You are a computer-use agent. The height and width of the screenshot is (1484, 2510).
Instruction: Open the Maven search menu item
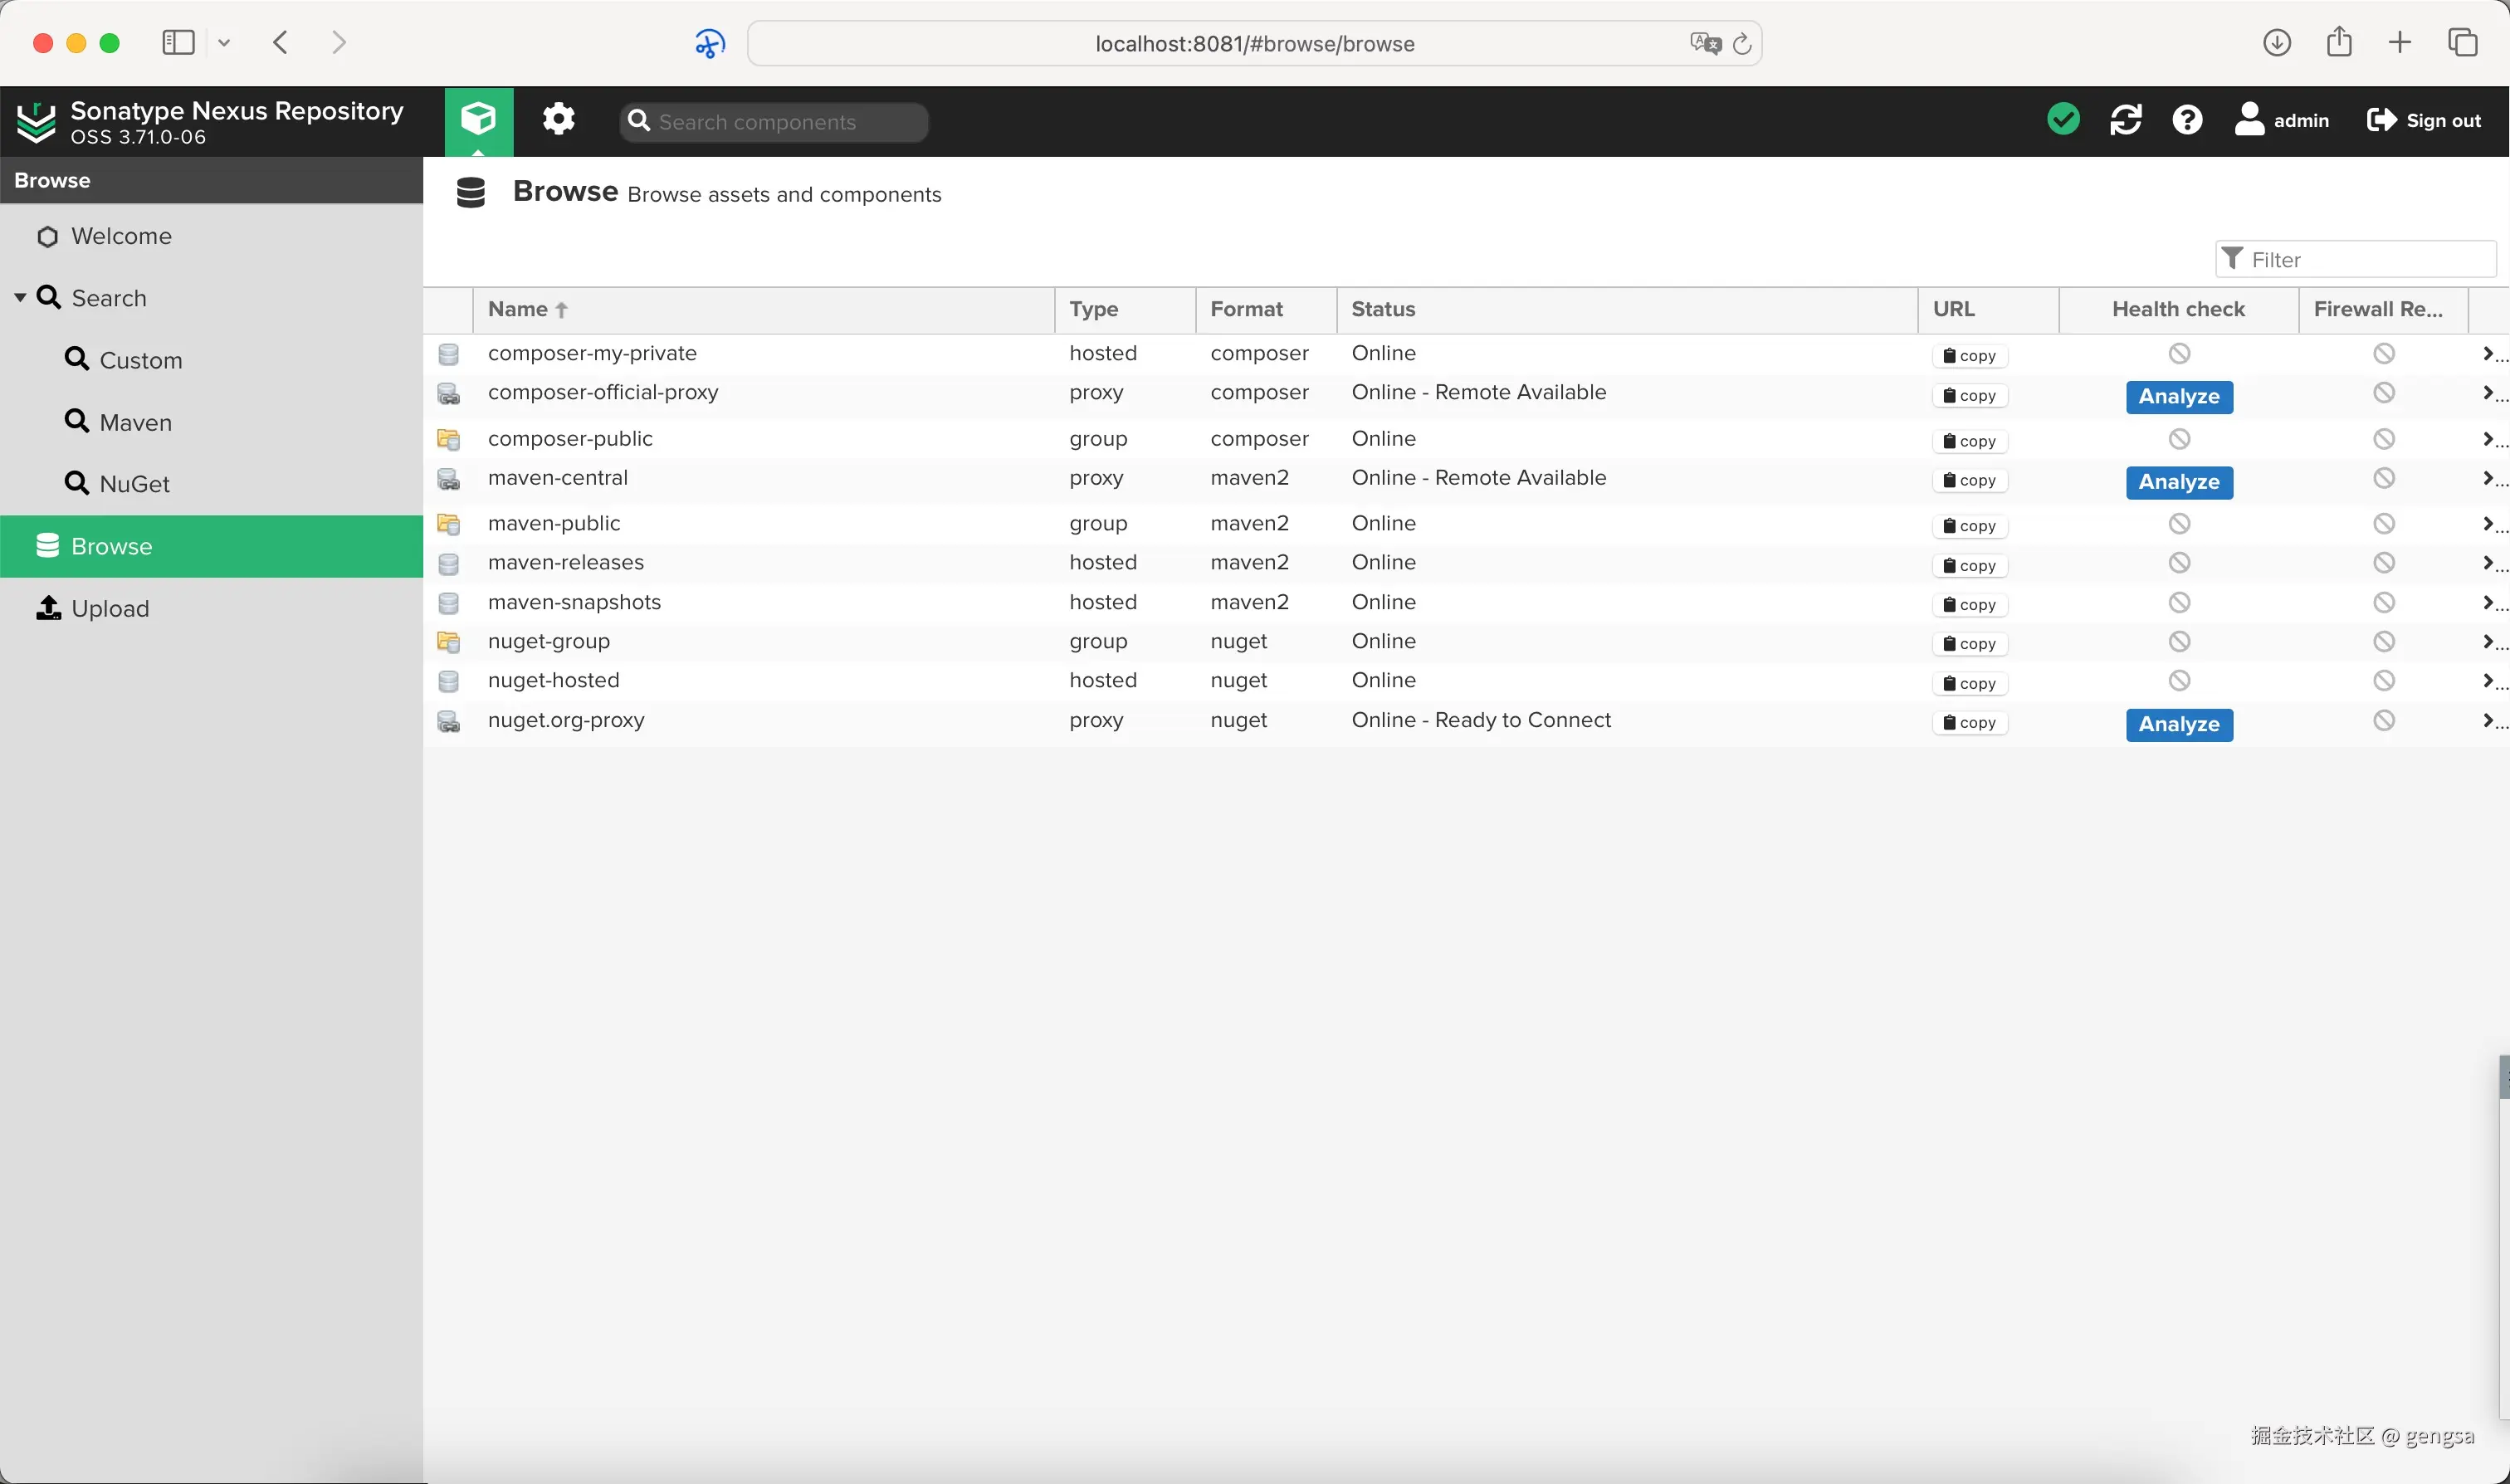click(135, 422)
